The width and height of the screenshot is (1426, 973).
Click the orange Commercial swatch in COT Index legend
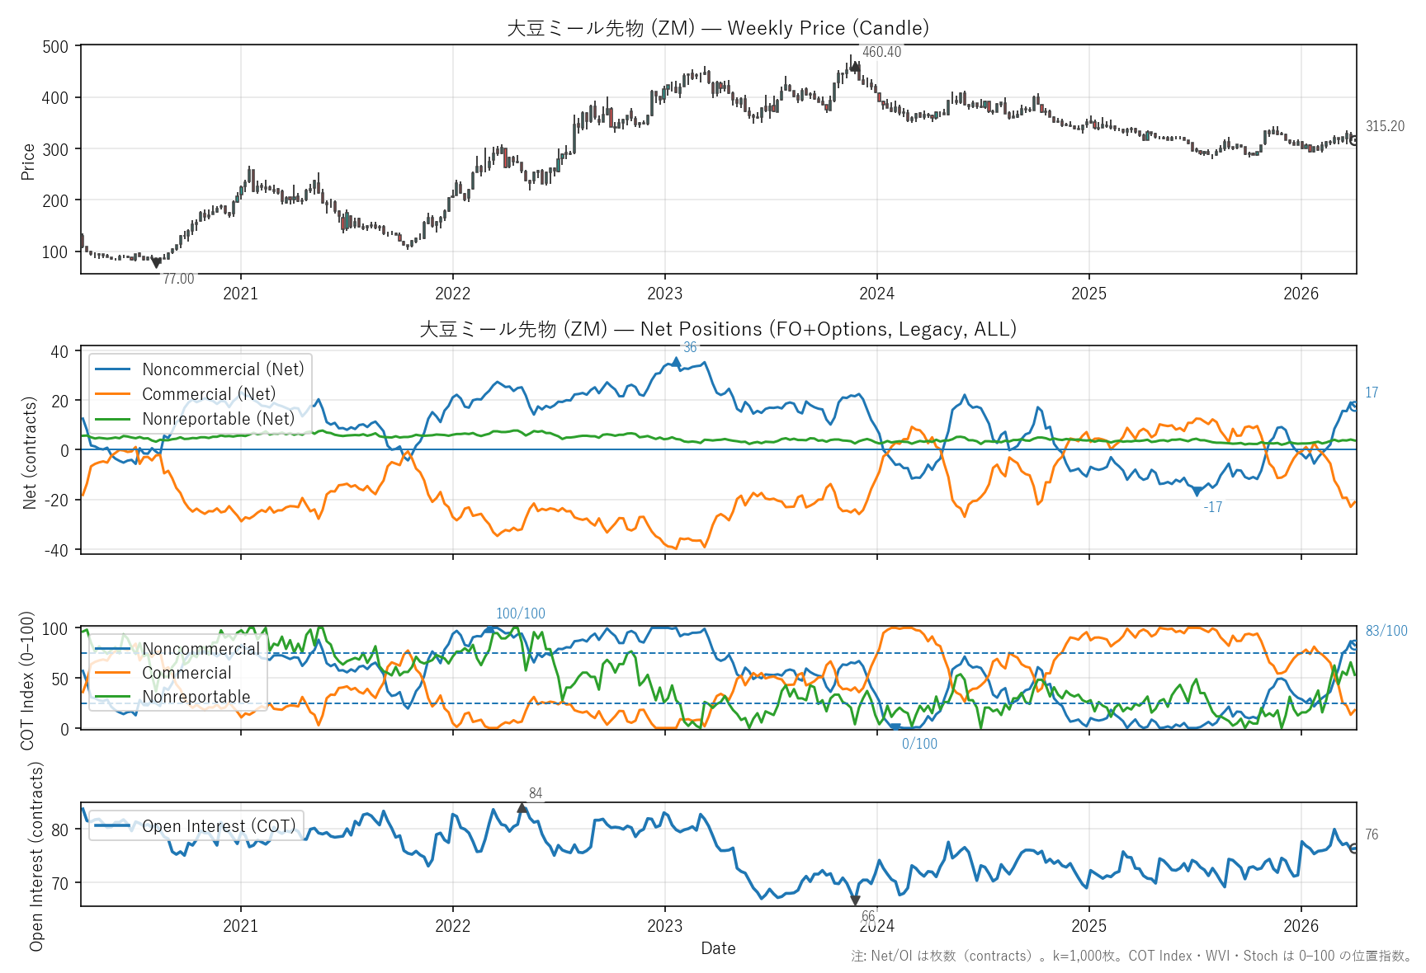113,673
